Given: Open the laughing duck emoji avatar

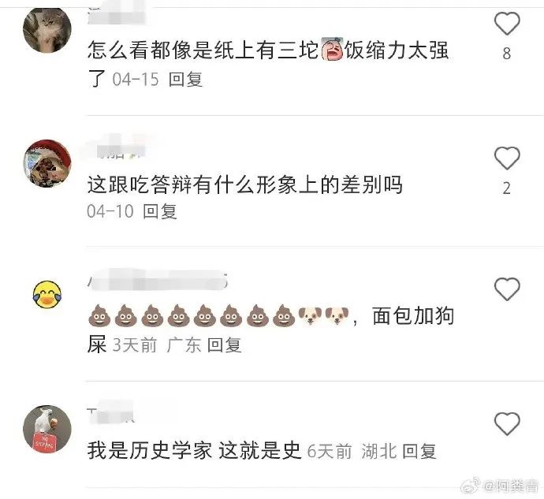Looking at the screenshot, I should point(47,295).
